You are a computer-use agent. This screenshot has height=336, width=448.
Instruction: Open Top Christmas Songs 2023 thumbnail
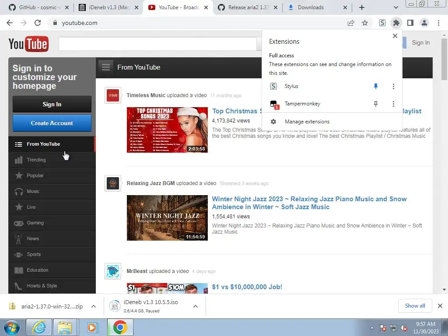pos(167,130)
